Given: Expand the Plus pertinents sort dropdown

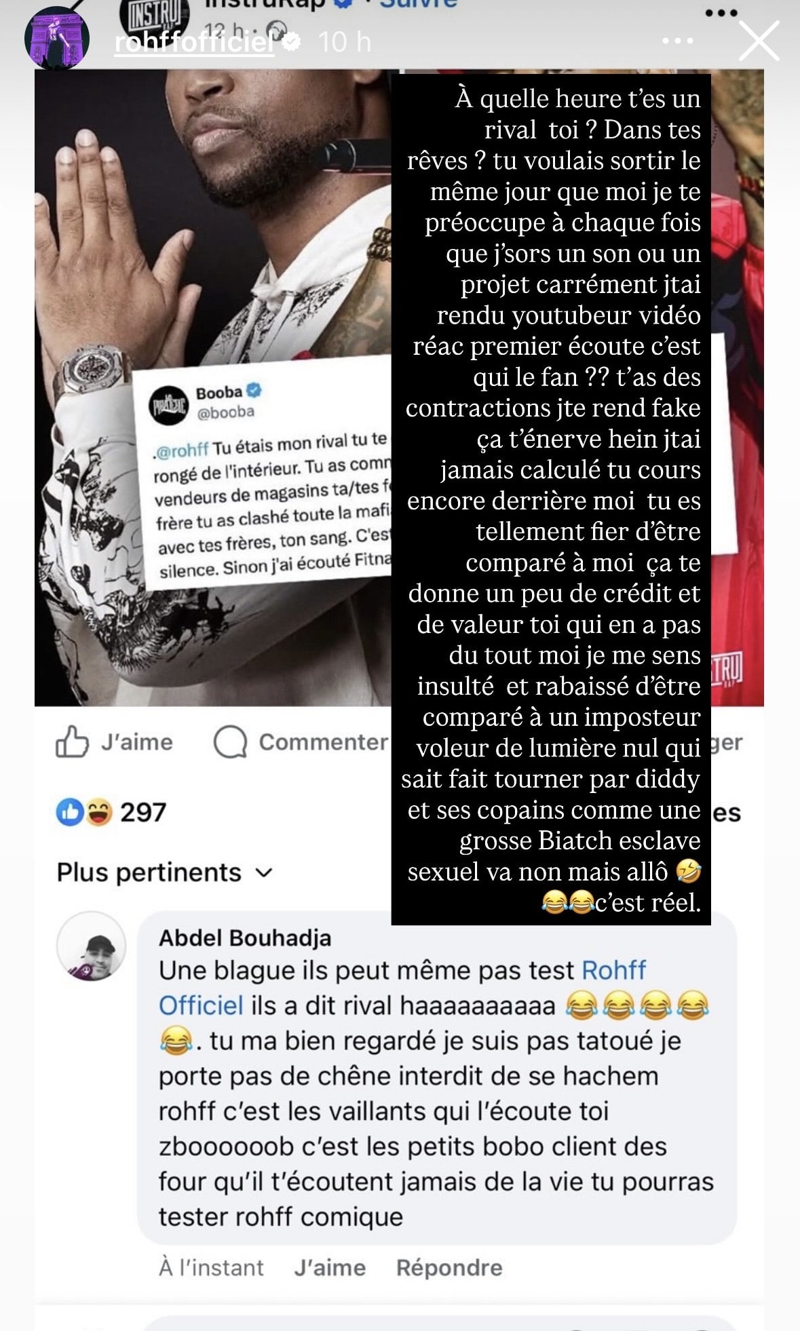Looking at the screenshot, I should click(x=164, y=872).
